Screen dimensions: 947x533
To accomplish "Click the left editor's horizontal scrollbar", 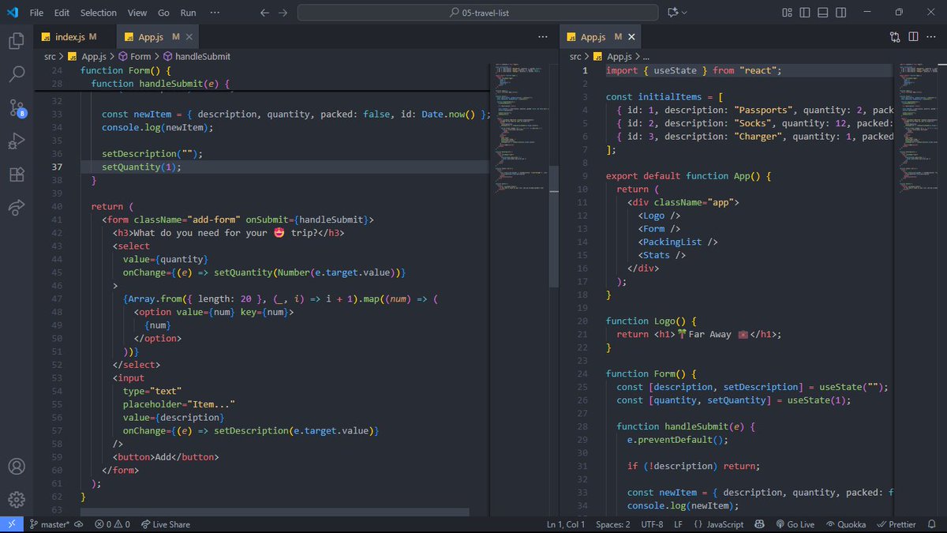I will (275, 512).
